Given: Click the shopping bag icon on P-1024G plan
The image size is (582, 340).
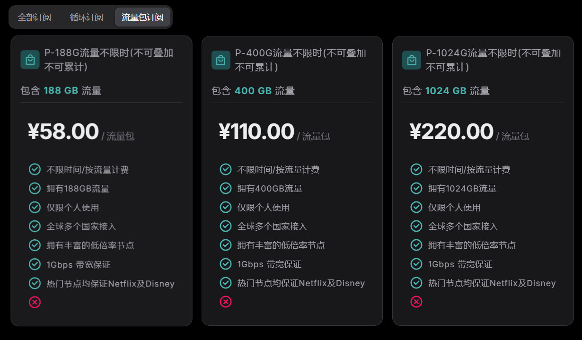Looking at the screenshot, I should click(412, 60).
